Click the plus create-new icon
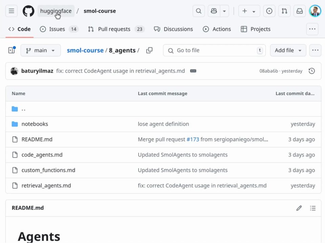The image size is (325, 243). pyautogui.click(x=244, y=11)
